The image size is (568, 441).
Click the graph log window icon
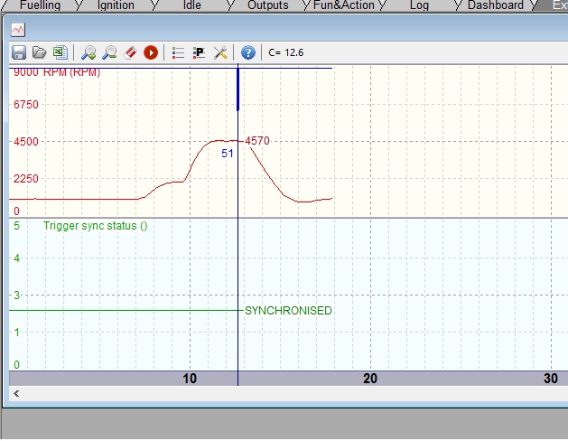18,29
